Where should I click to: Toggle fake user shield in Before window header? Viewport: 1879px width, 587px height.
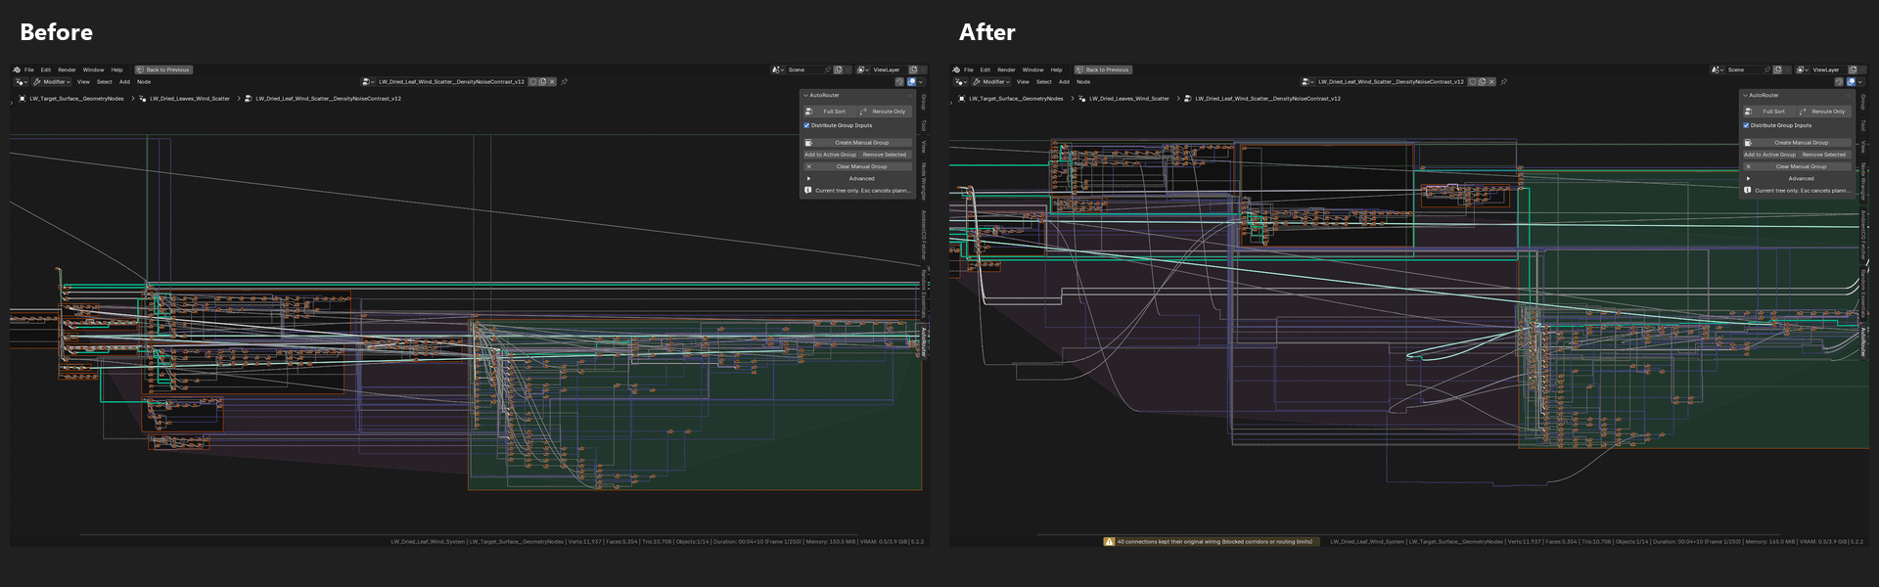click(533, 82)
